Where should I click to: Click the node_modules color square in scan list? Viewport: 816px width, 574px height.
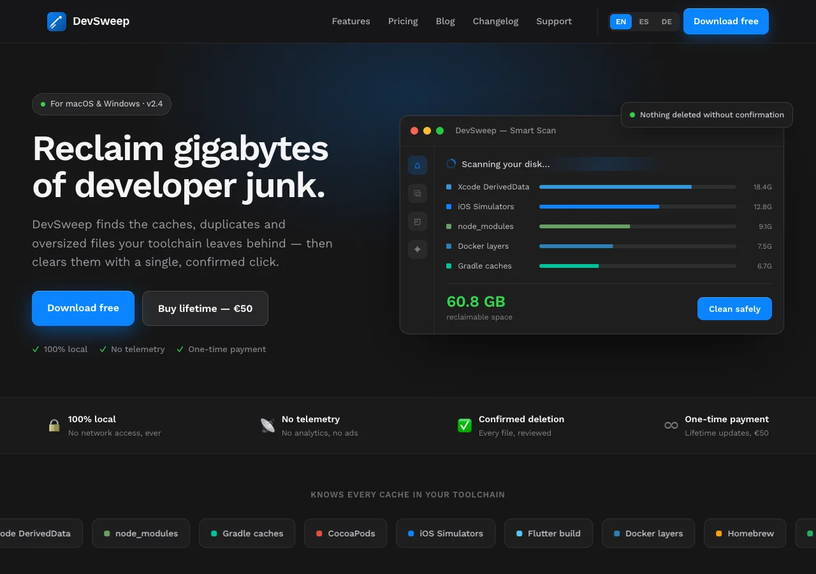[449, 226]
